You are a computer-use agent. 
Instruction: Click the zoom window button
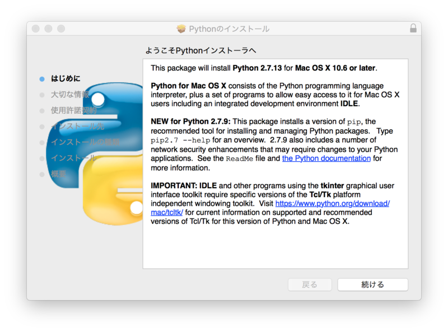pyautogui.click(x=61, y=29)
